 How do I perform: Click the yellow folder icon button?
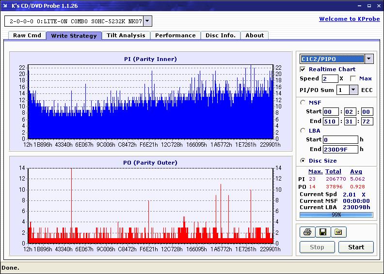338,232
